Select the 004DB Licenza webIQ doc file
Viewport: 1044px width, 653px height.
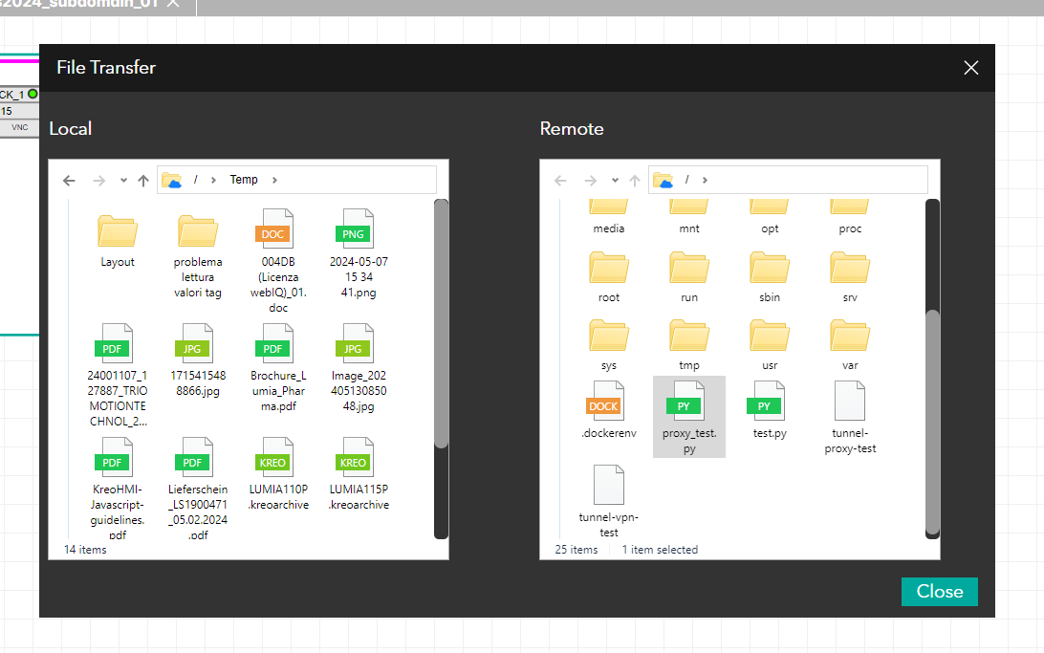(277, 230)
